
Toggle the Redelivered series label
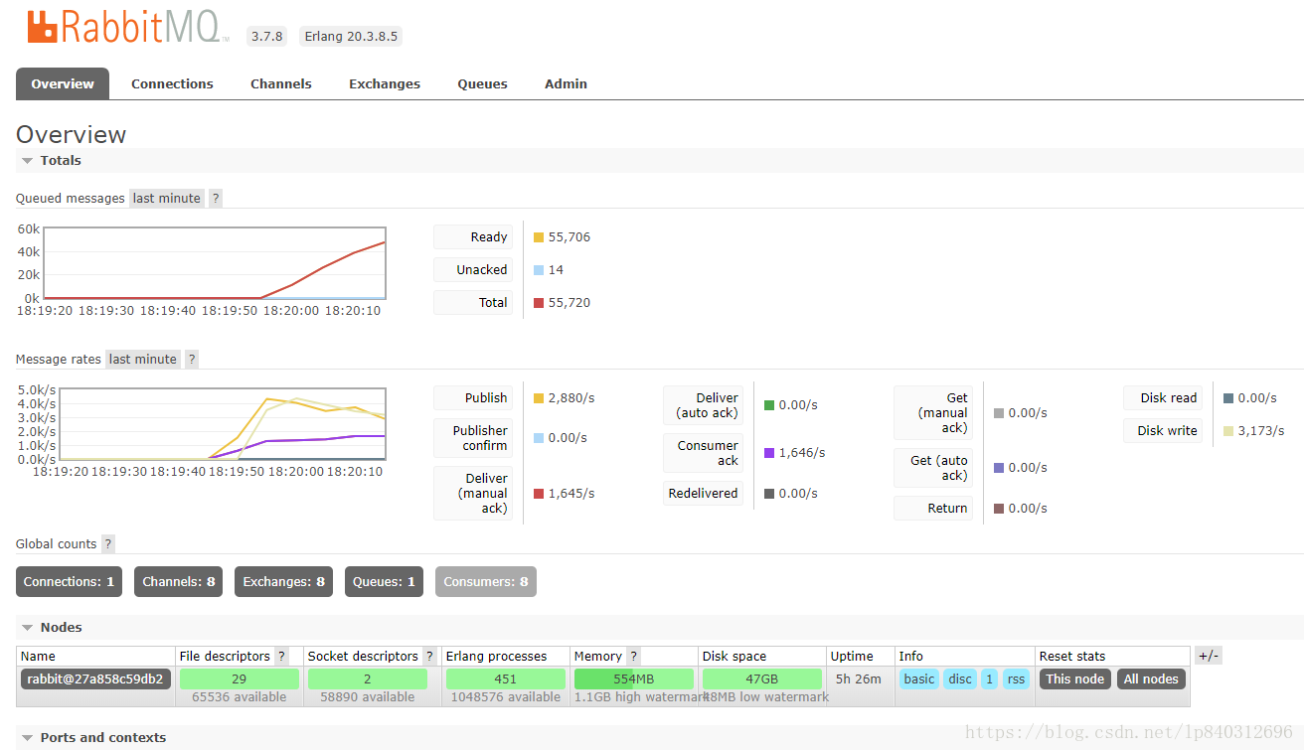tap(703, 493)
